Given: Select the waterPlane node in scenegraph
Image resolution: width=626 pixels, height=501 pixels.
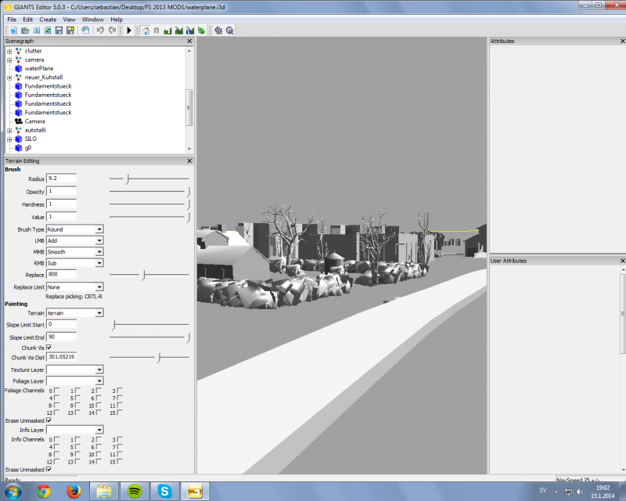Looking at the screenshot, I should (x=38, y=68).
